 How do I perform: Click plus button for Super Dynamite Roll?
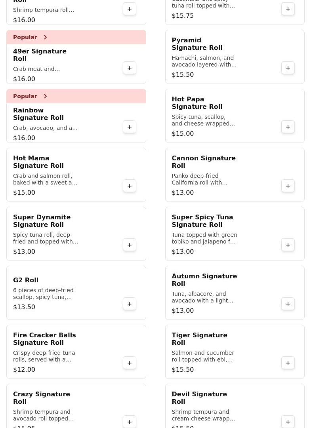(x=130, y=245)
